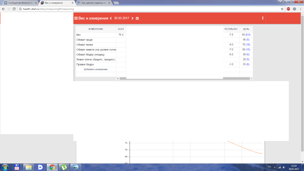Open Chrome's three-dot menu
The width and height of the screenshot is (304, 171).
click(300, 8)
